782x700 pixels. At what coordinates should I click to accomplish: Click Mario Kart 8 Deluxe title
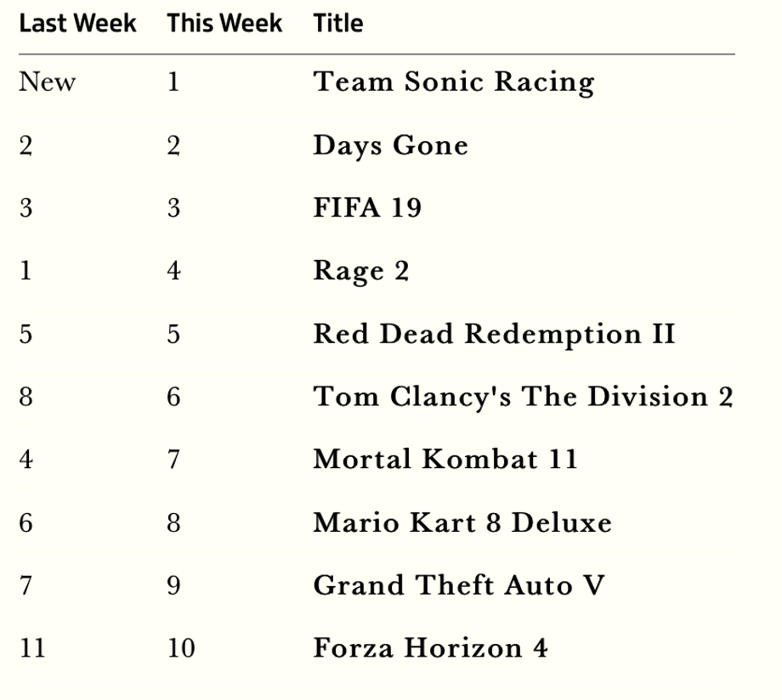(462, 523)
